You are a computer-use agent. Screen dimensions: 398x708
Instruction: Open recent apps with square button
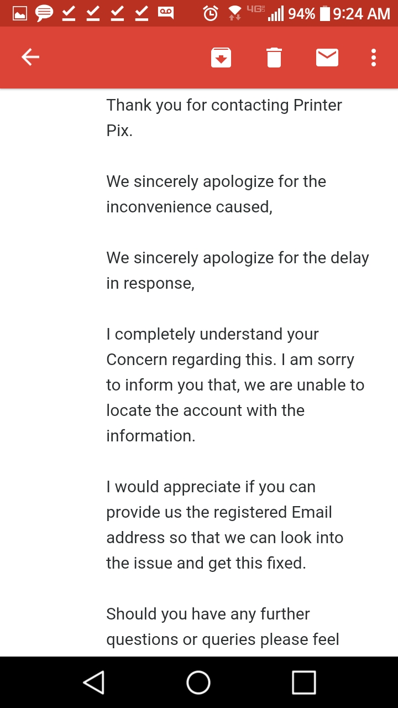[x=304, y=683]
